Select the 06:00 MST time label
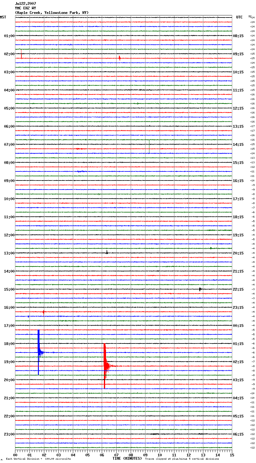The height and width of the screenshot is (463, 256). [9, 126]
